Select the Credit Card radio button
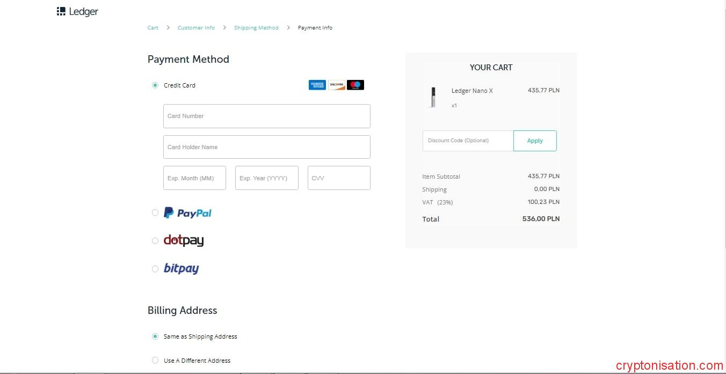 point(155,85)
